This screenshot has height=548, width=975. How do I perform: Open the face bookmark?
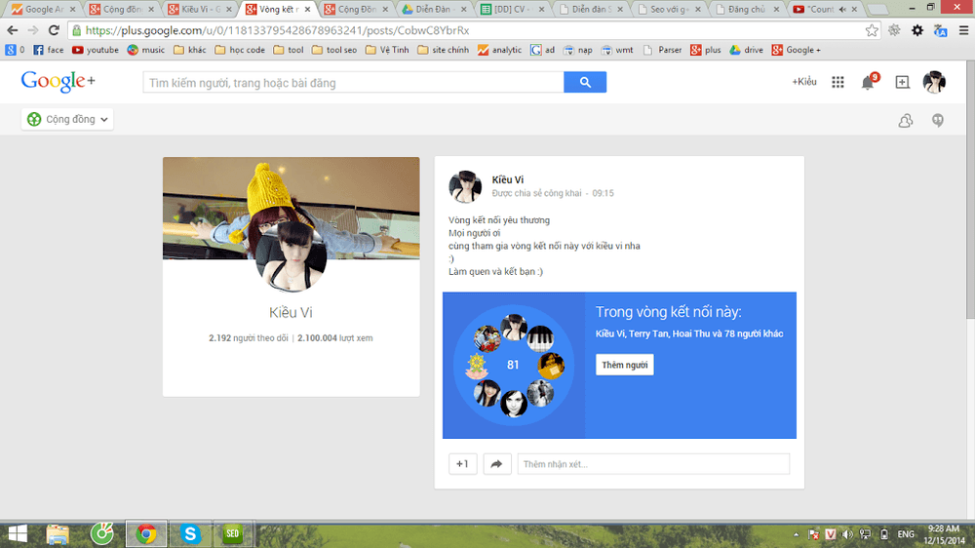(x=48, y=50)
